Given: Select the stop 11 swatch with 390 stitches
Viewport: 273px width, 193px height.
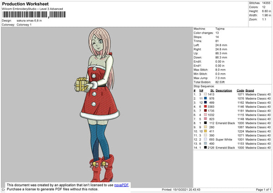Looking at the screenshot, I should pyautogui.click(x=206, y=135).
